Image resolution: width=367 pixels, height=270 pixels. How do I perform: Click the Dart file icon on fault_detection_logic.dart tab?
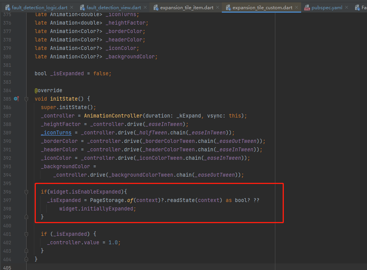8,8
